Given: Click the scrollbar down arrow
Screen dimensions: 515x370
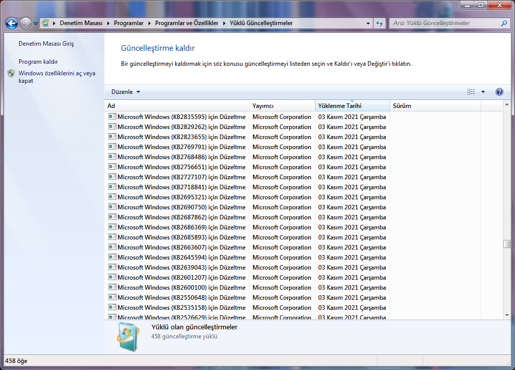Looking at the screenshot, I should coord(507,315).
